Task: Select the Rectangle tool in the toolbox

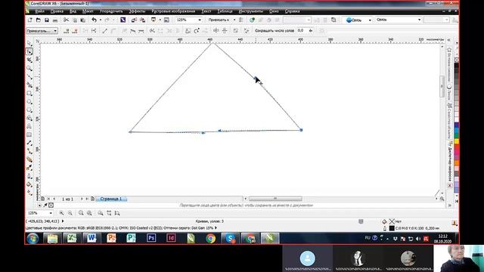Action: tap(29, 93)
